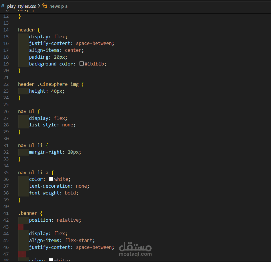This screenshot has width=271, height=262.
Task: Click 'list-style' property on line 28
Action: [43, 125]
